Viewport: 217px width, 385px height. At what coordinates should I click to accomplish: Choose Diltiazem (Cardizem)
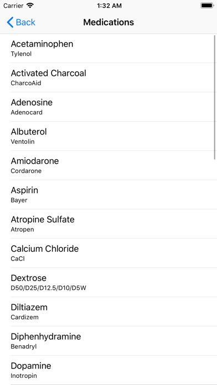click(108, 311)
